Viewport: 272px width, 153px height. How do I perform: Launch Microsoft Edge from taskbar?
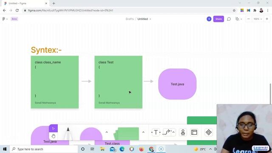coord(122,149)
